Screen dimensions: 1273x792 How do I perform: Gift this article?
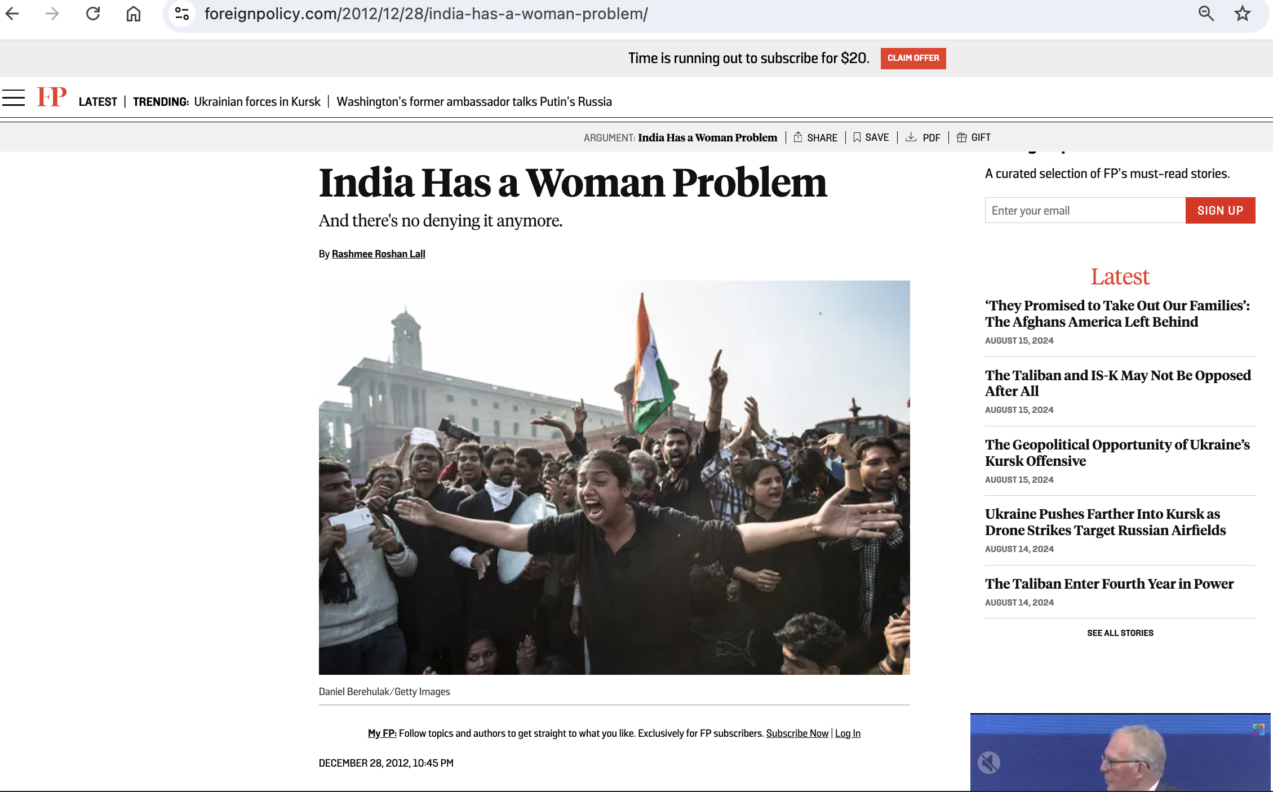[x=974, y=137]
